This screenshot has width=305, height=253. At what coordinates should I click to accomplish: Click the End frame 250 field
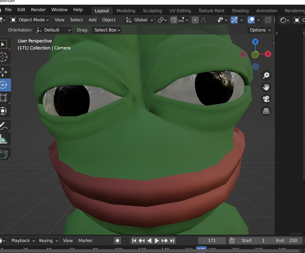286,241
